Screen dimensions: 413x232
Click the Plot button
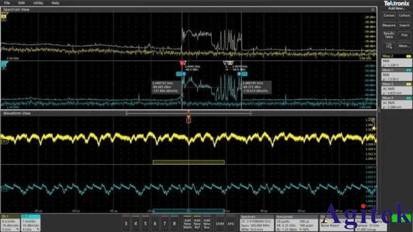(404, 36)
